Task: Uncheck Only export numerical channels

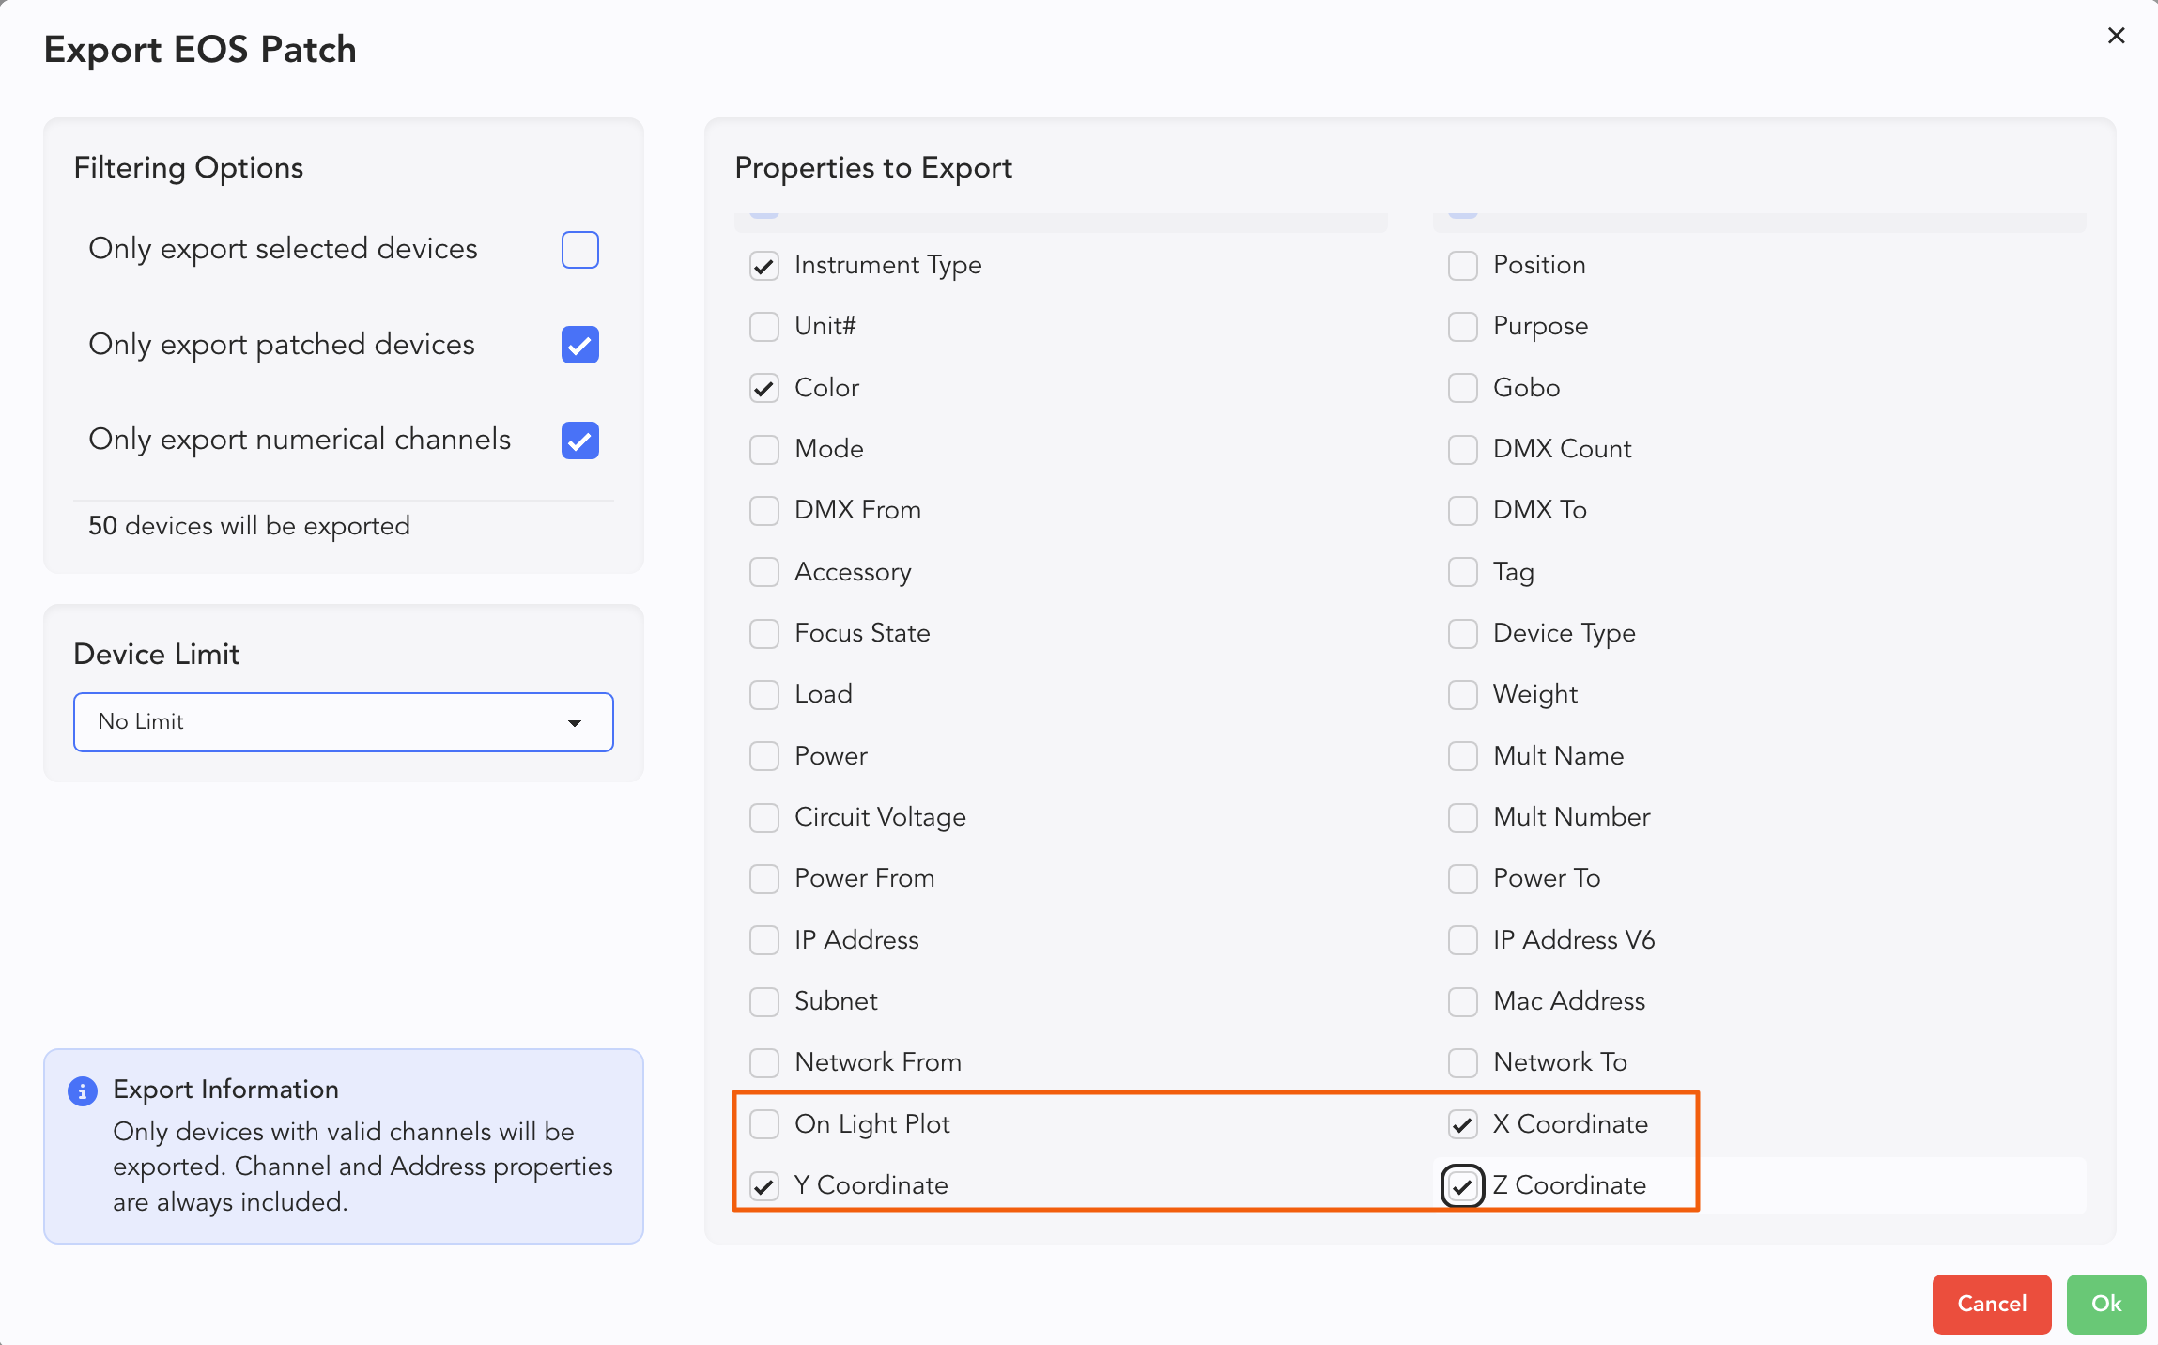Action: (579, 441)
